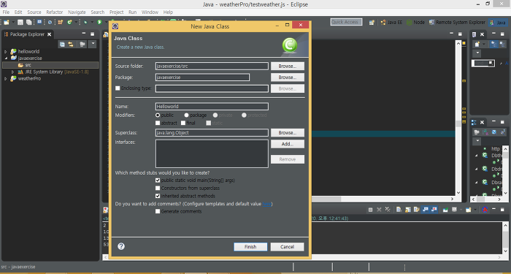Screen dimensions: 511x274
Task: Switch to the Node perspective
Action: (x=415, y=22)
